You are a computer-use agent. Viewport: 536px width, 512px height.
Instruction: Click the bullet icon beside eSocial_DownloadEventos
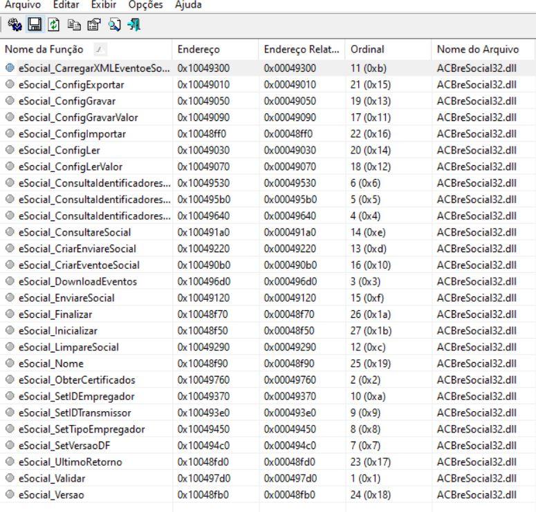(10, 281)
